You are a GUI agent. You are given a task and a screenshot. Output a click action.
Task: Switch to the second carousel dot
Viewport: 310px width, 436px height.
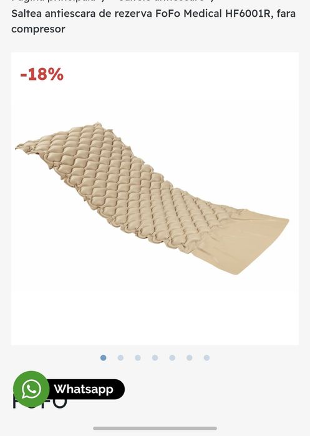[x=120, y=358]
